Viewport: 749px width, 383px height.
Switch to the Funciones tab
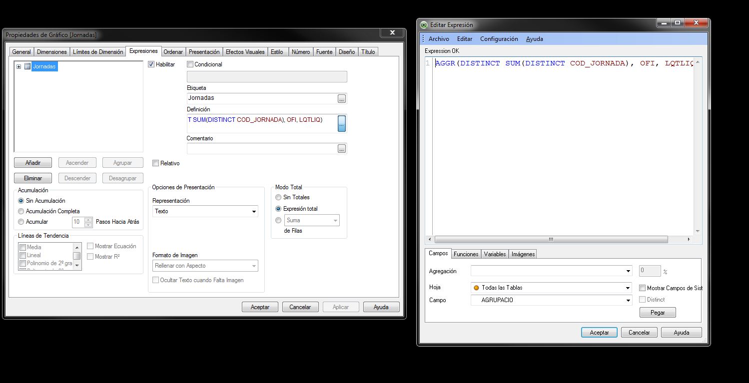click(x=466, y=254)
